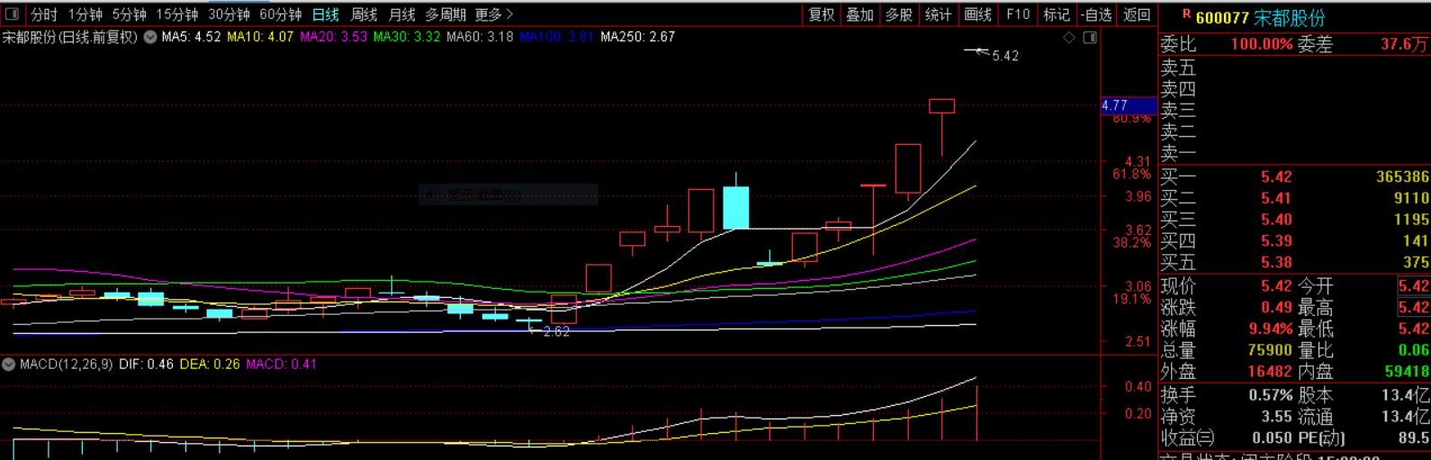The width and height of the screenshot is (1431, 460).
Task: Click stock code 600077 in header
Action: coord(1222,18)
